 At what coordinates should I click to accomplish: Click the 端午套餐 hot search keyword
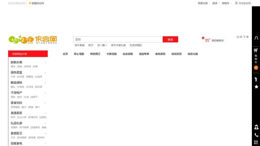80,45
